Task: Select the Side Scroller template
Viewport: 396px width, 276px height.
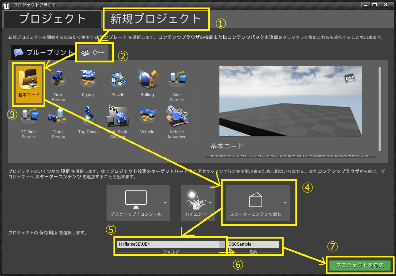Action: (x=177, y=85)
